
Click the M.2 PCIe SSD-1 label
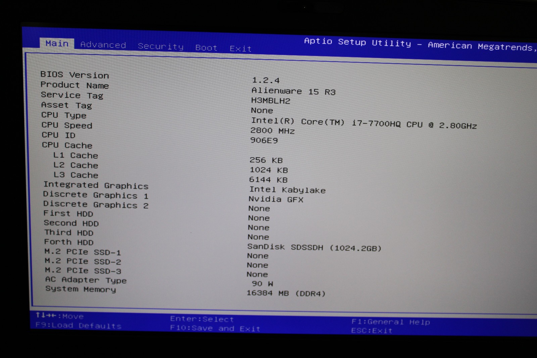83,252
